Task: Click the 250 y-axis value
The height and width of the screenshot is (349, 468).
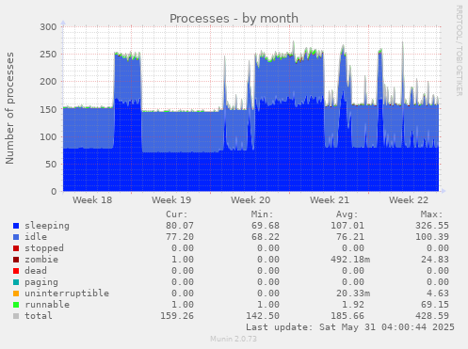Action: click(48, 55)
